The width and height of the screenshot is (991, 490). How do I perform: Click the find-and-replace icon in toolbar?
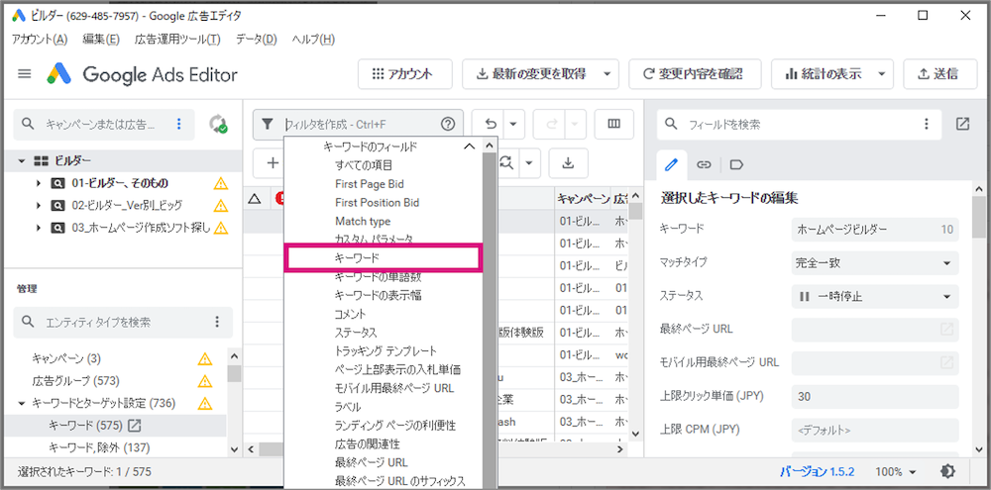pos(506,163)
